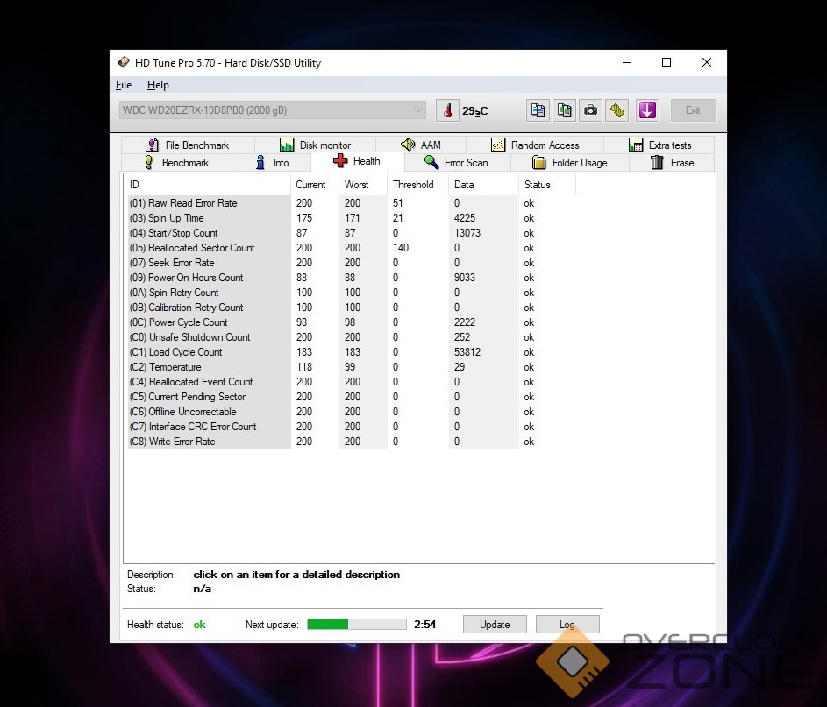Open the Help menu
827x707 pixels.
click(158, 85)
